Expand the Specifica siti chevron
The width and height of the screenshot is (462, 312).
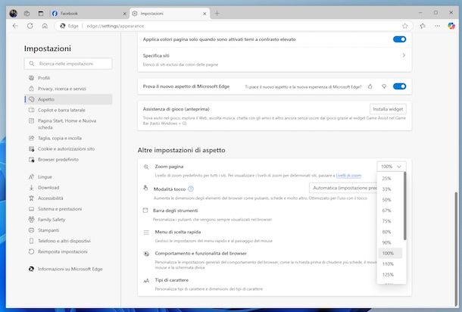point(404,55)
